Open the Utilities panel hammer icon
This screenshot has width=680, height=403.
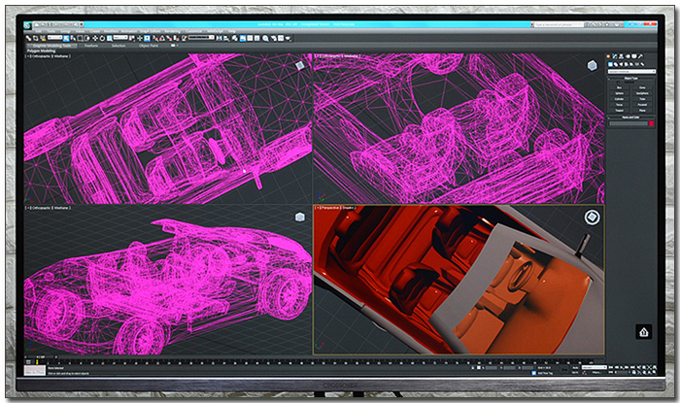click(640, 57)
